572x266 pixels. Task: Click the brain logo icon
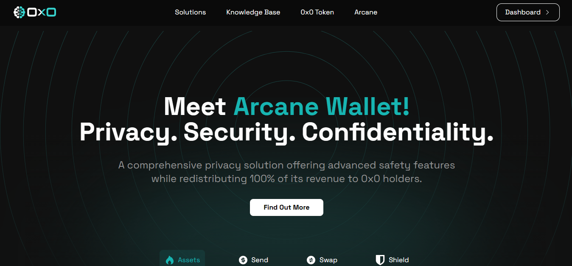[x=20, y=12]
